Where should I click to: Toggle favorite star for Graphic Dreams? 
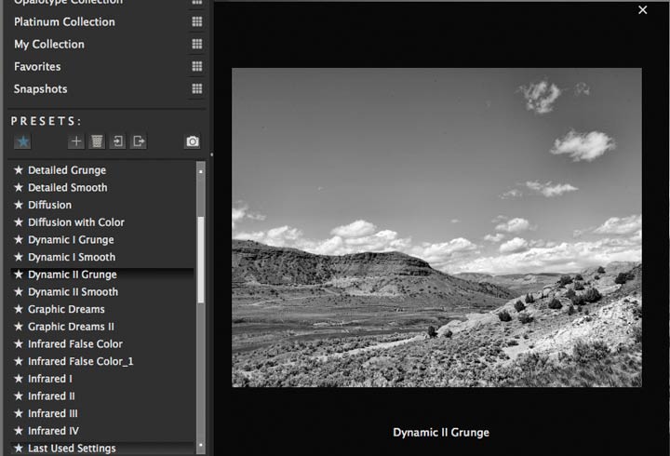click(19, 309)
